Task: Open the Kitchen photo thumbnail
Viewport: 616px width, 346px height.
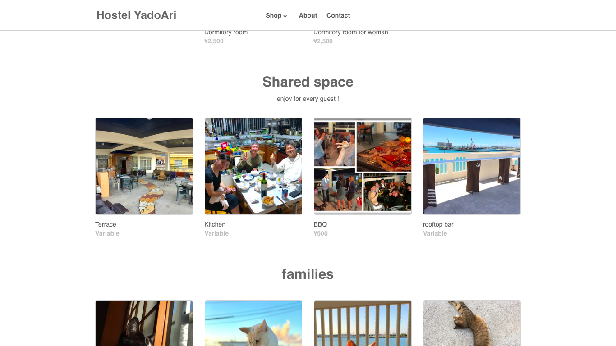Action: (x=253, y=166)
